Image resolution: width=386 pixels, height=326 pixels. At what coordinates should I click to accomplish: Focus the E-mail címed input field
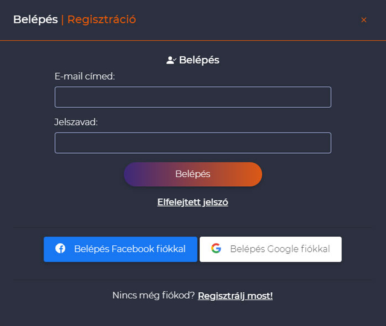click(x=193, y=97)
